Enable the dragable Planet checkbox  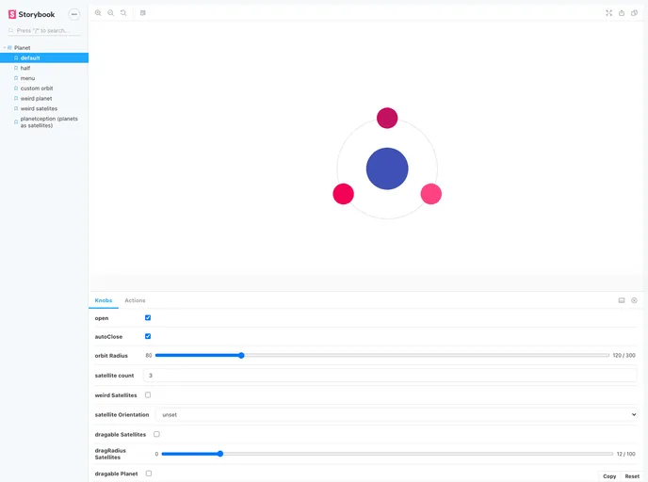tap(149, 474)
